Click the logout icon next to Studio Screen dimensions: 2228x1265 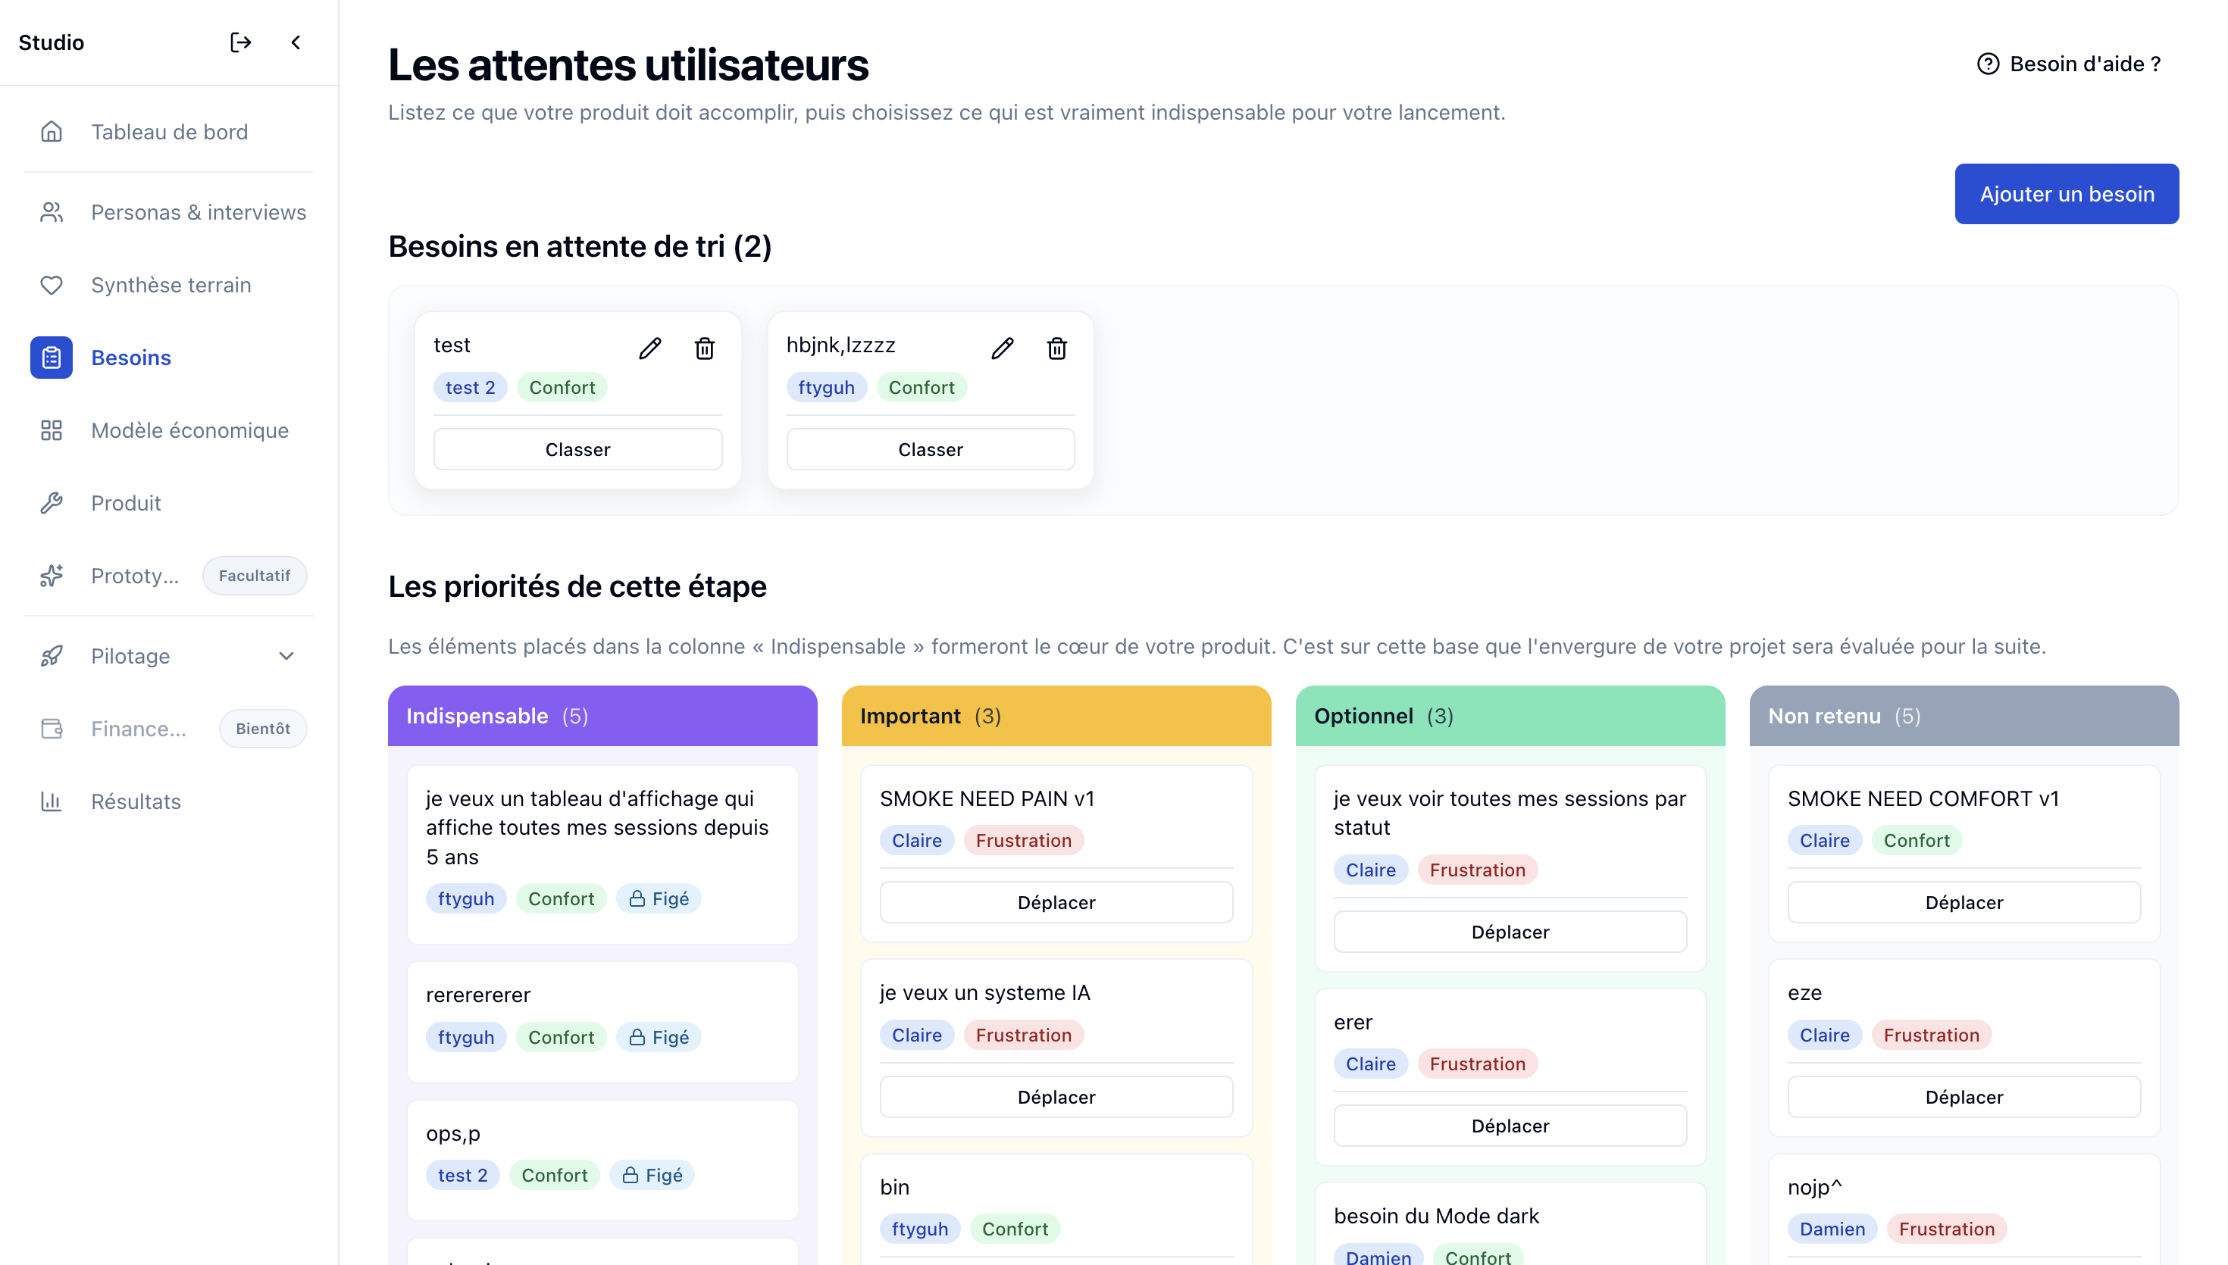pos(241,42)
